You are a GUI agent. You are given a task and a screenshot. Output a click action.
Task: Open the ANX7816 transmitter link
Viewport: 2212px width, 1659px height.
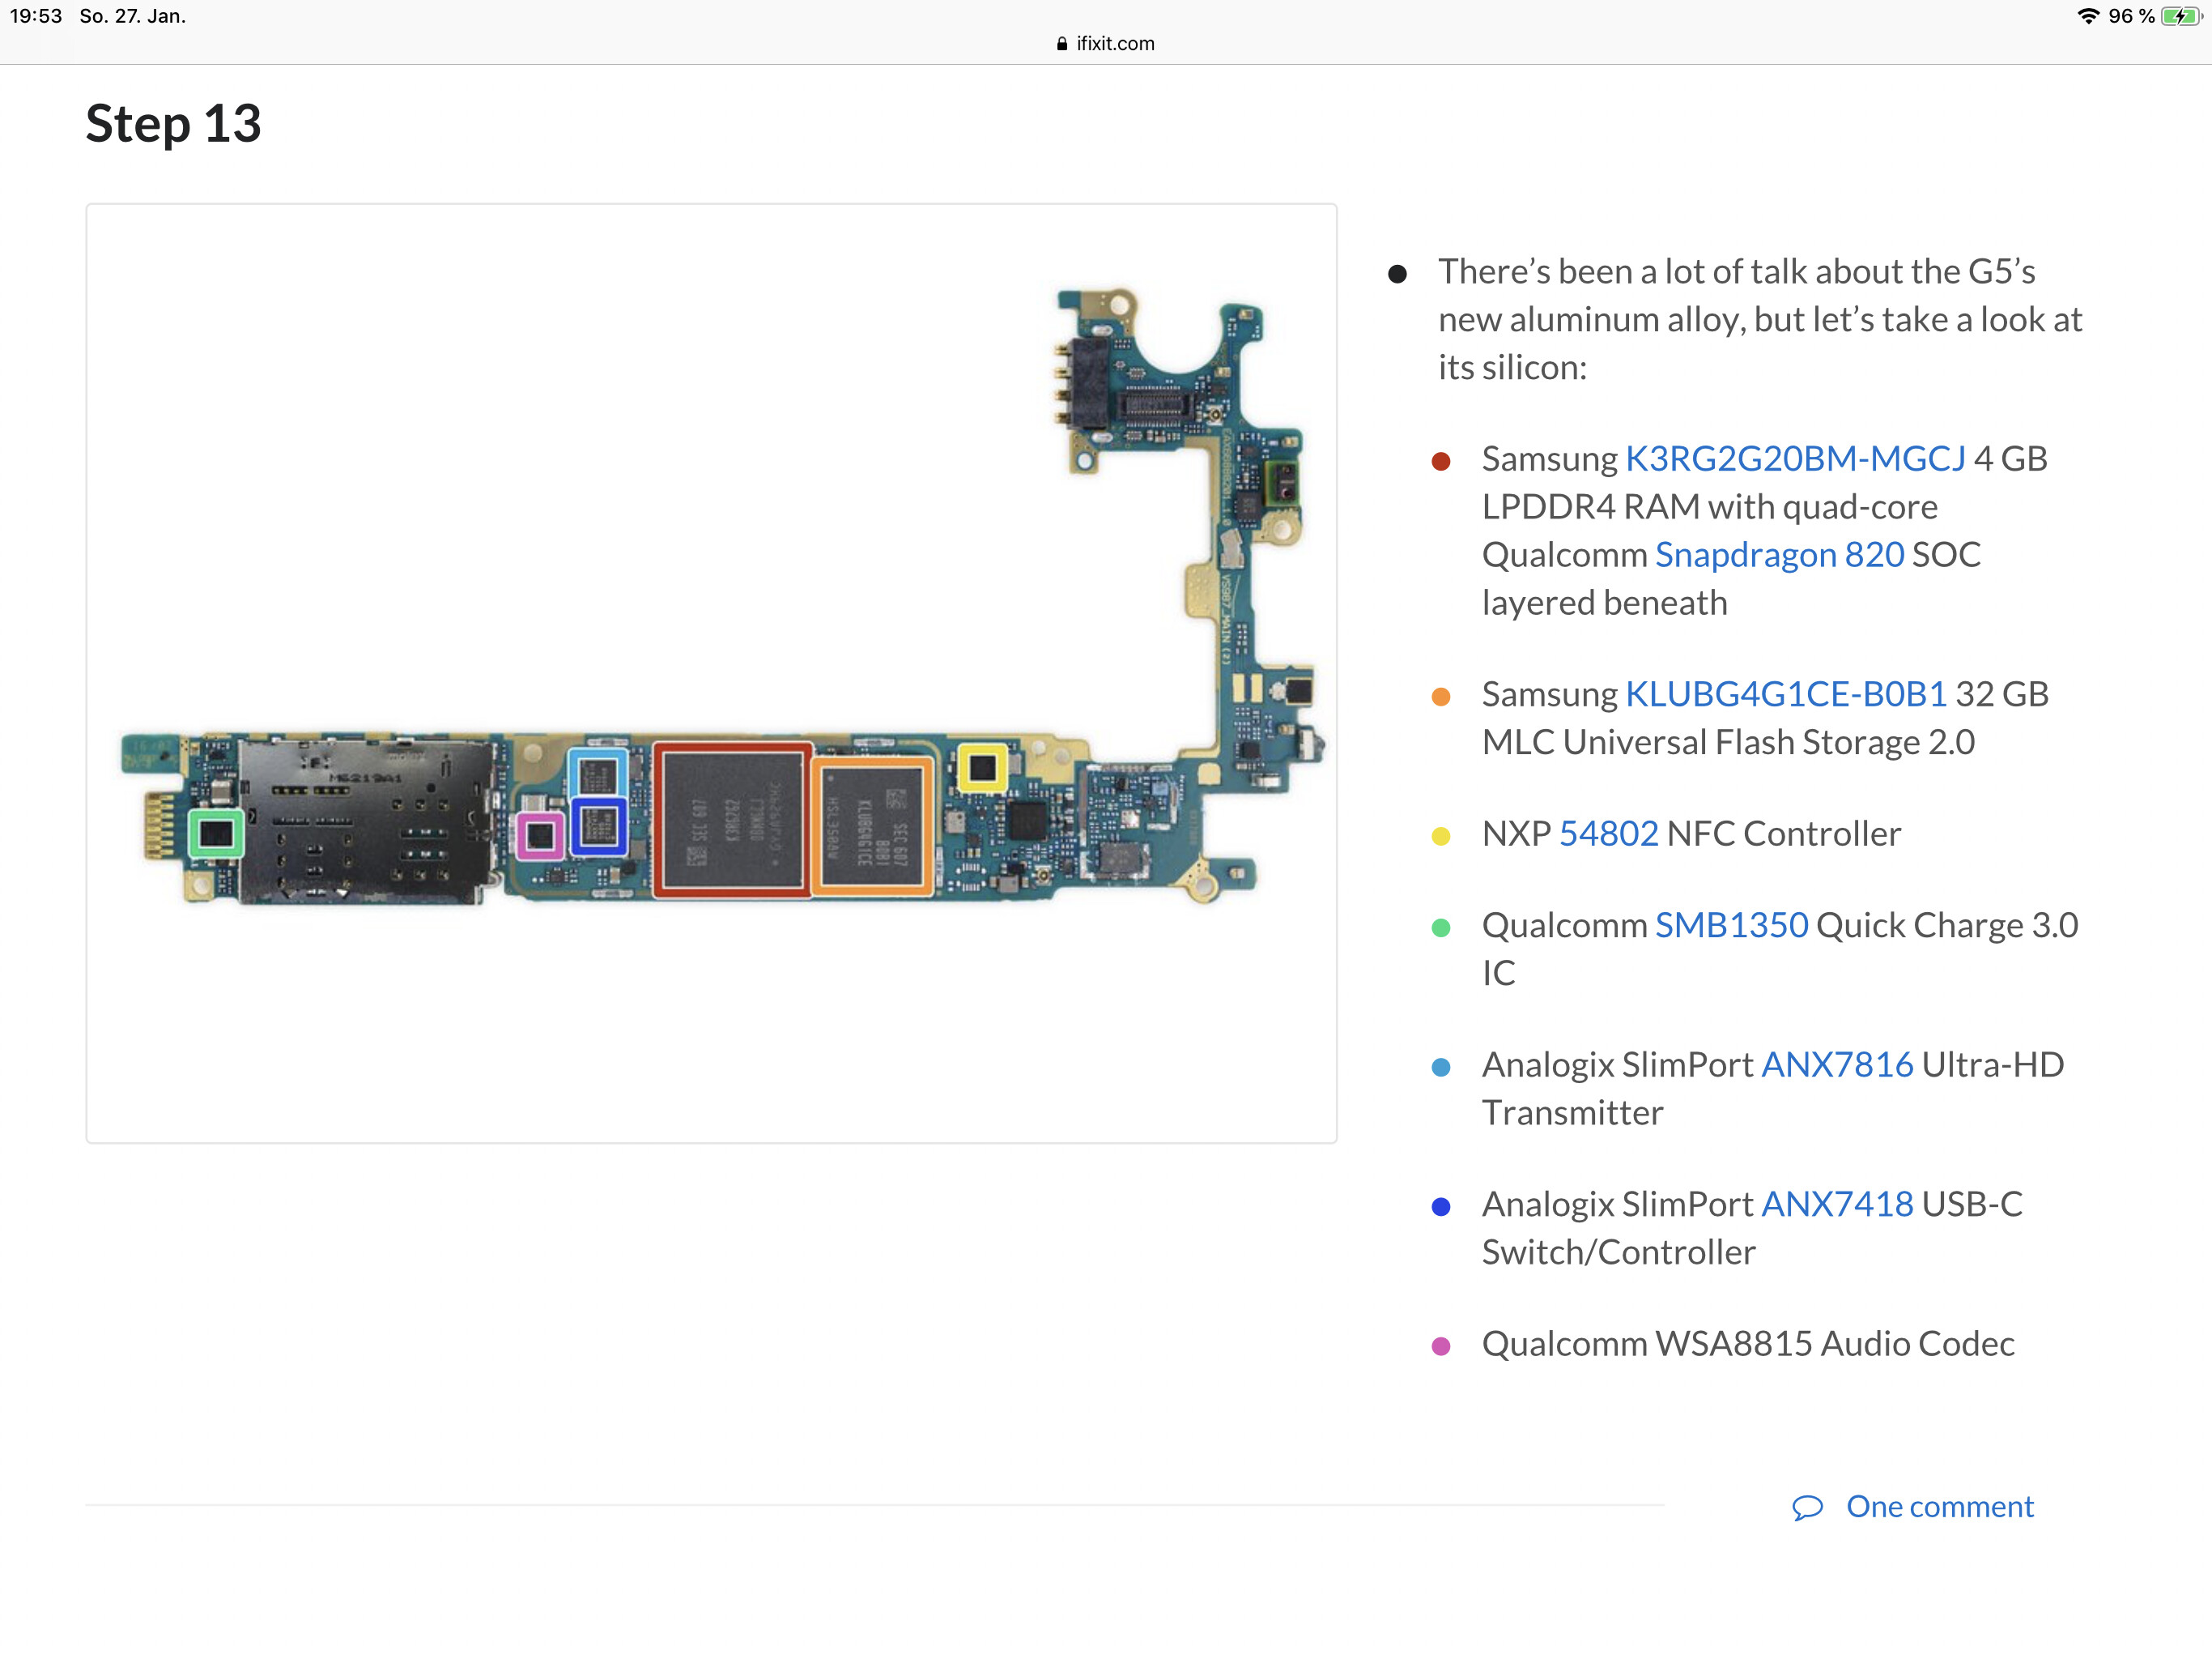(1837, 1064)
